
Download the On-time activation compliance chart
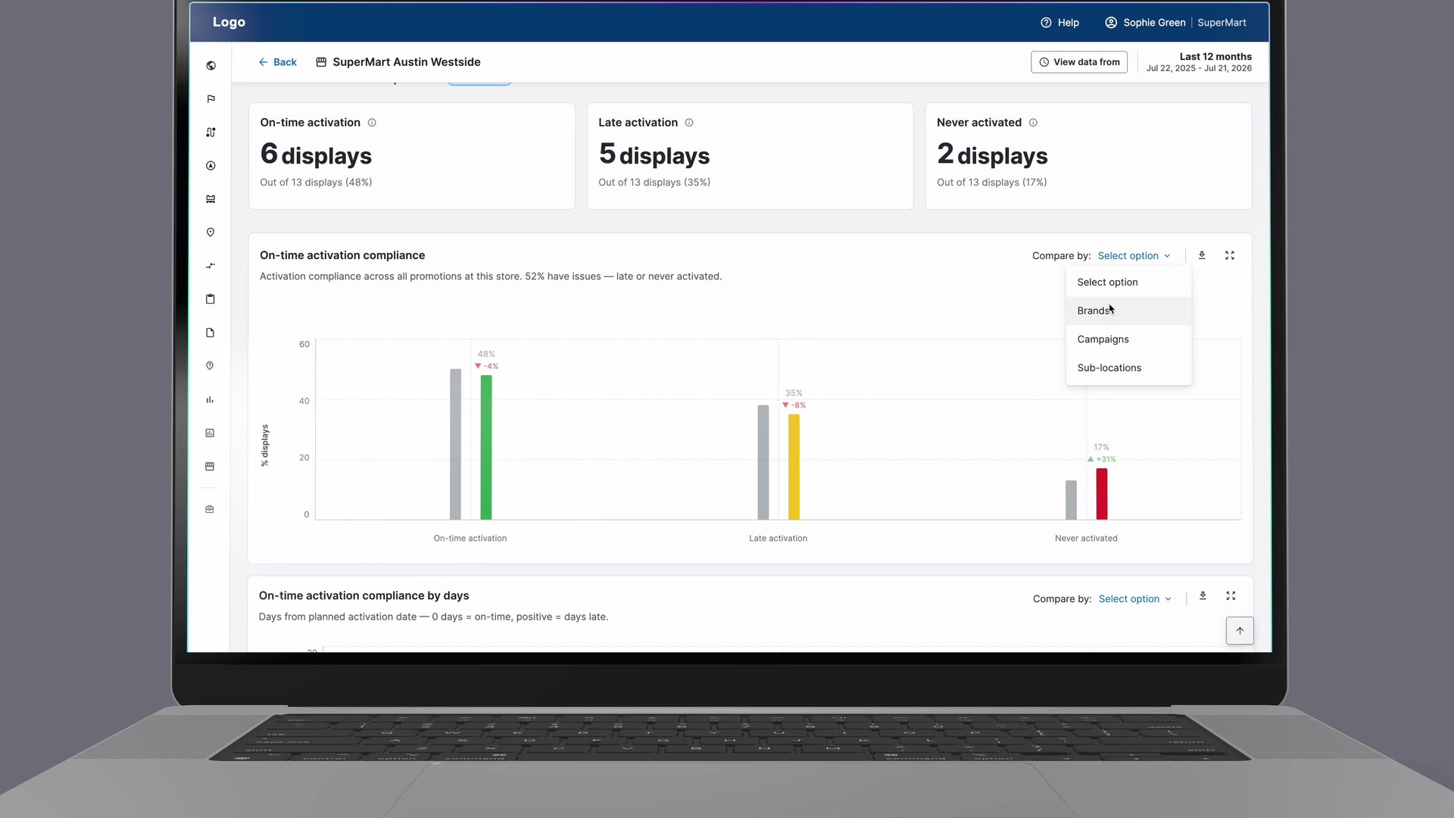coord(1202,255)
